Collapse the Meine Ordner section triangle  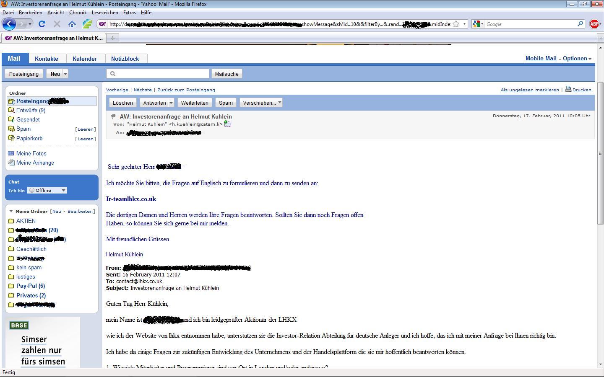11,211
